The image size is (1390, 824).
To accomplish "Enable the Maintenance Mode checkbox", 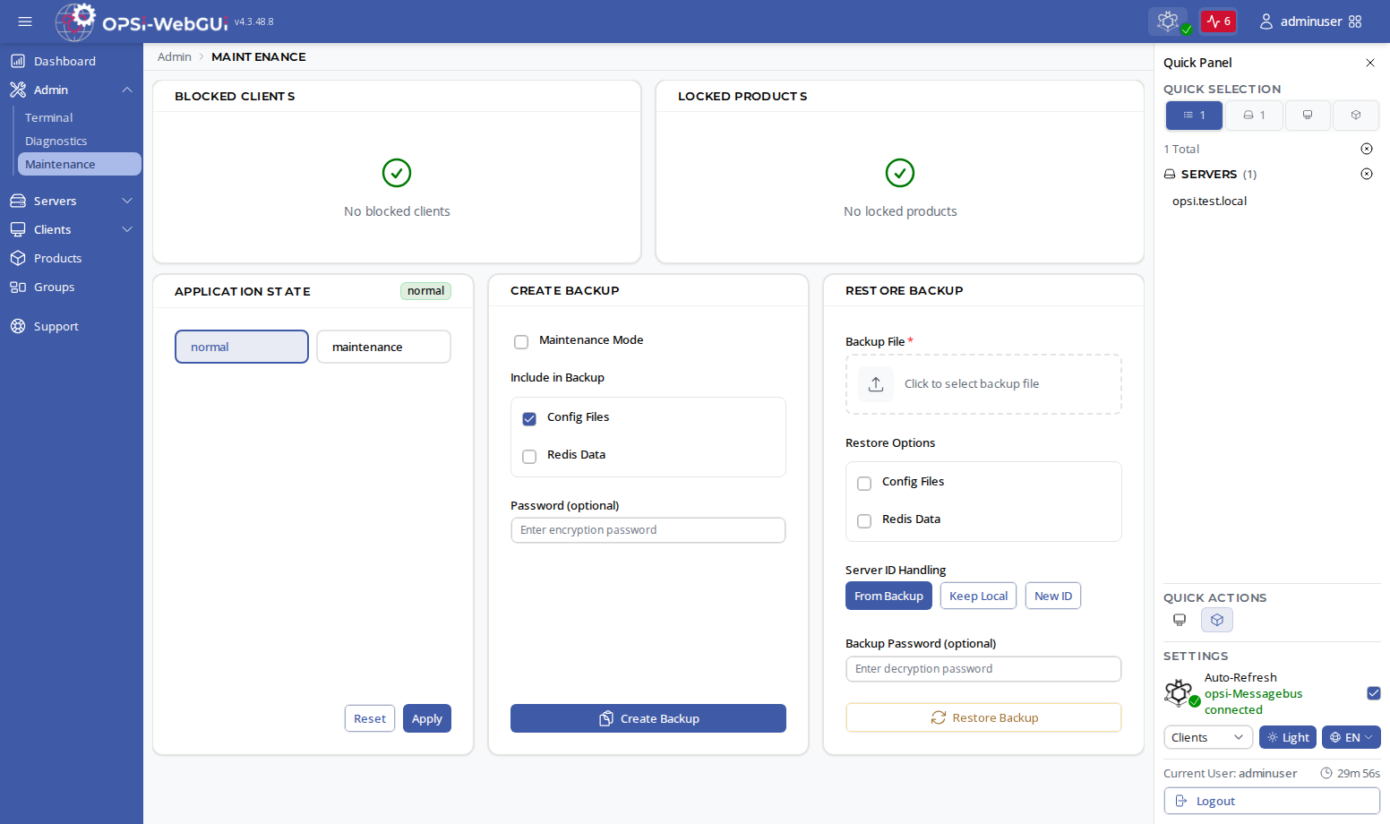I will 521,341.
